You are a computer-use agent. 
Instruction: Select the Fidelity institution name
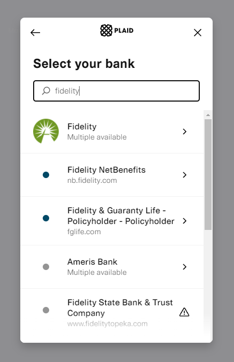(x=82, y=127)
